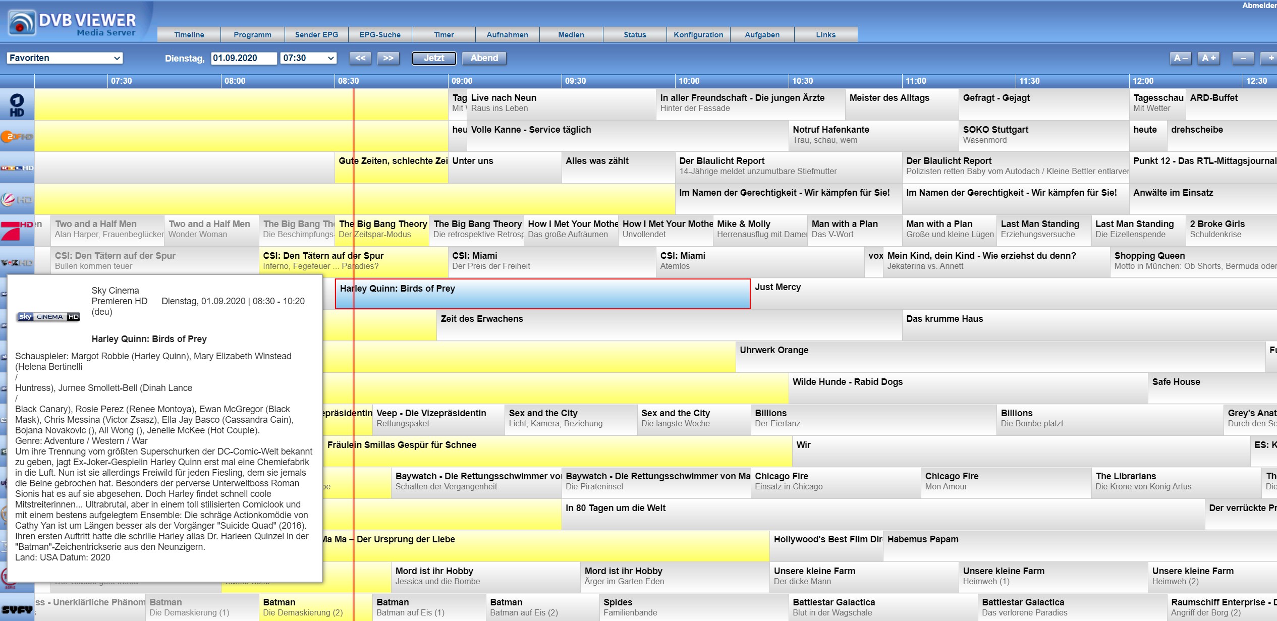Open Zeit des Erwachens movie entry

click(669, 325)
